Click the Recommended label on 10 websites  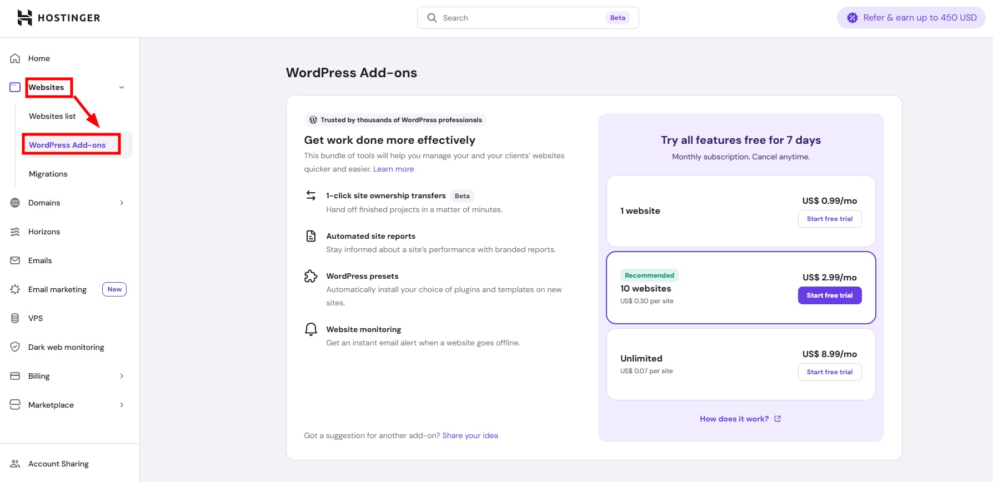[649, 275]
